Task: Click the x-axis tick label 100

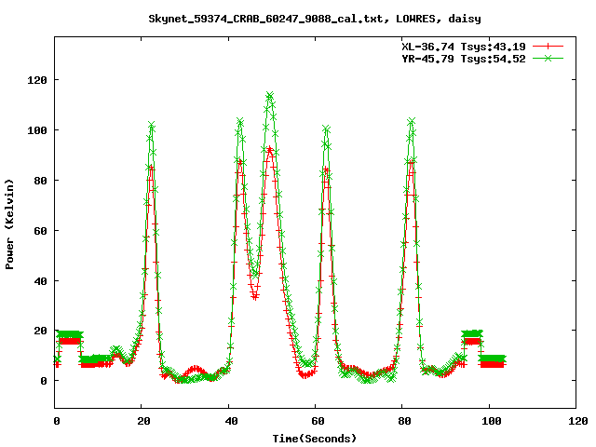Action: pos(491,421)
